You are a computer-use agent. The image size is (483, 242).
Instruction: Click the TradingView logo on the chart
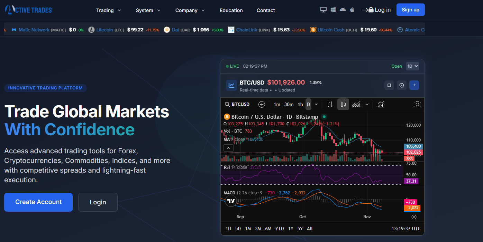[231, 201]
